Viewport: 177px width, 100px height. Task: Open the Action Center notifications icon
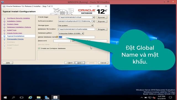point(170,97)
